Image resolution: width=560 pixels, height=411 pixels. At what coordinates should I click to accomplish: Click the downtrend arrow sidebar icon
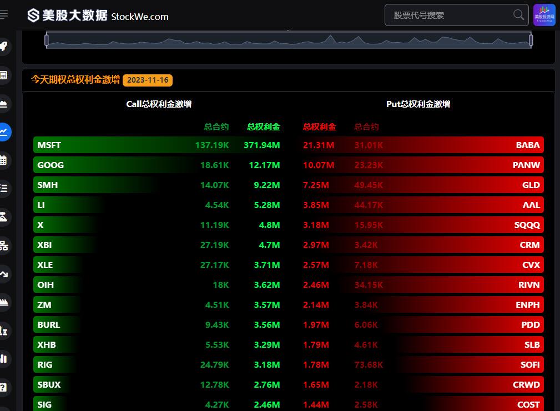coord(3,274)
